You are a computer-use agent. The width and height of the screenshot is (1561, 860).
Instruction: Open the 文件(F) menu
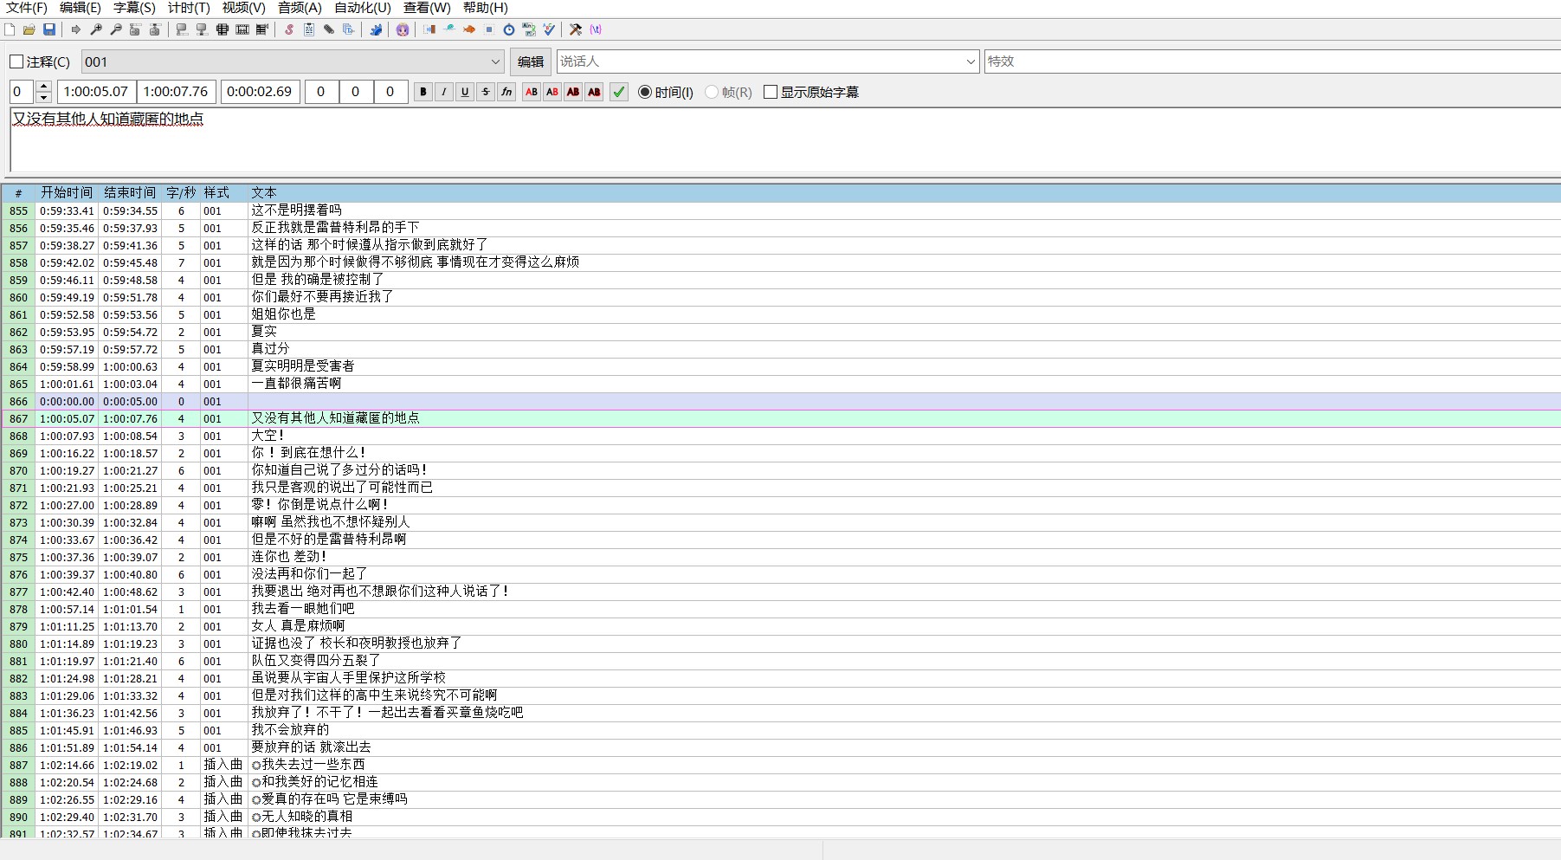point(27,8)
